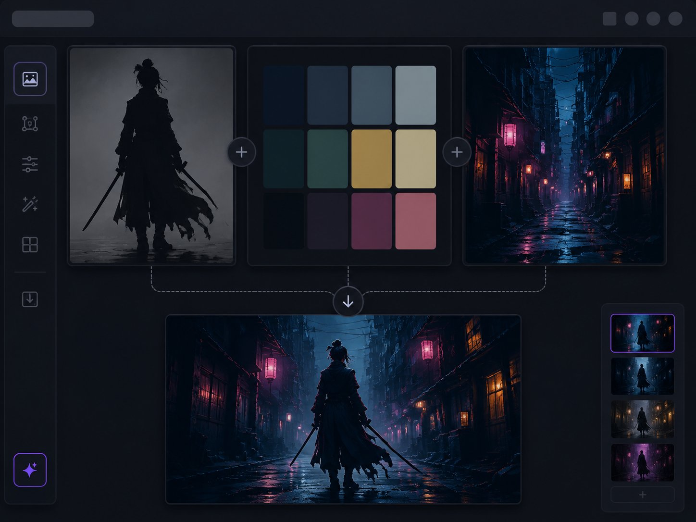Open the bounding box selection tool
Image resolution: width=696 pixels, height=522 pixels.
point(30,124)
